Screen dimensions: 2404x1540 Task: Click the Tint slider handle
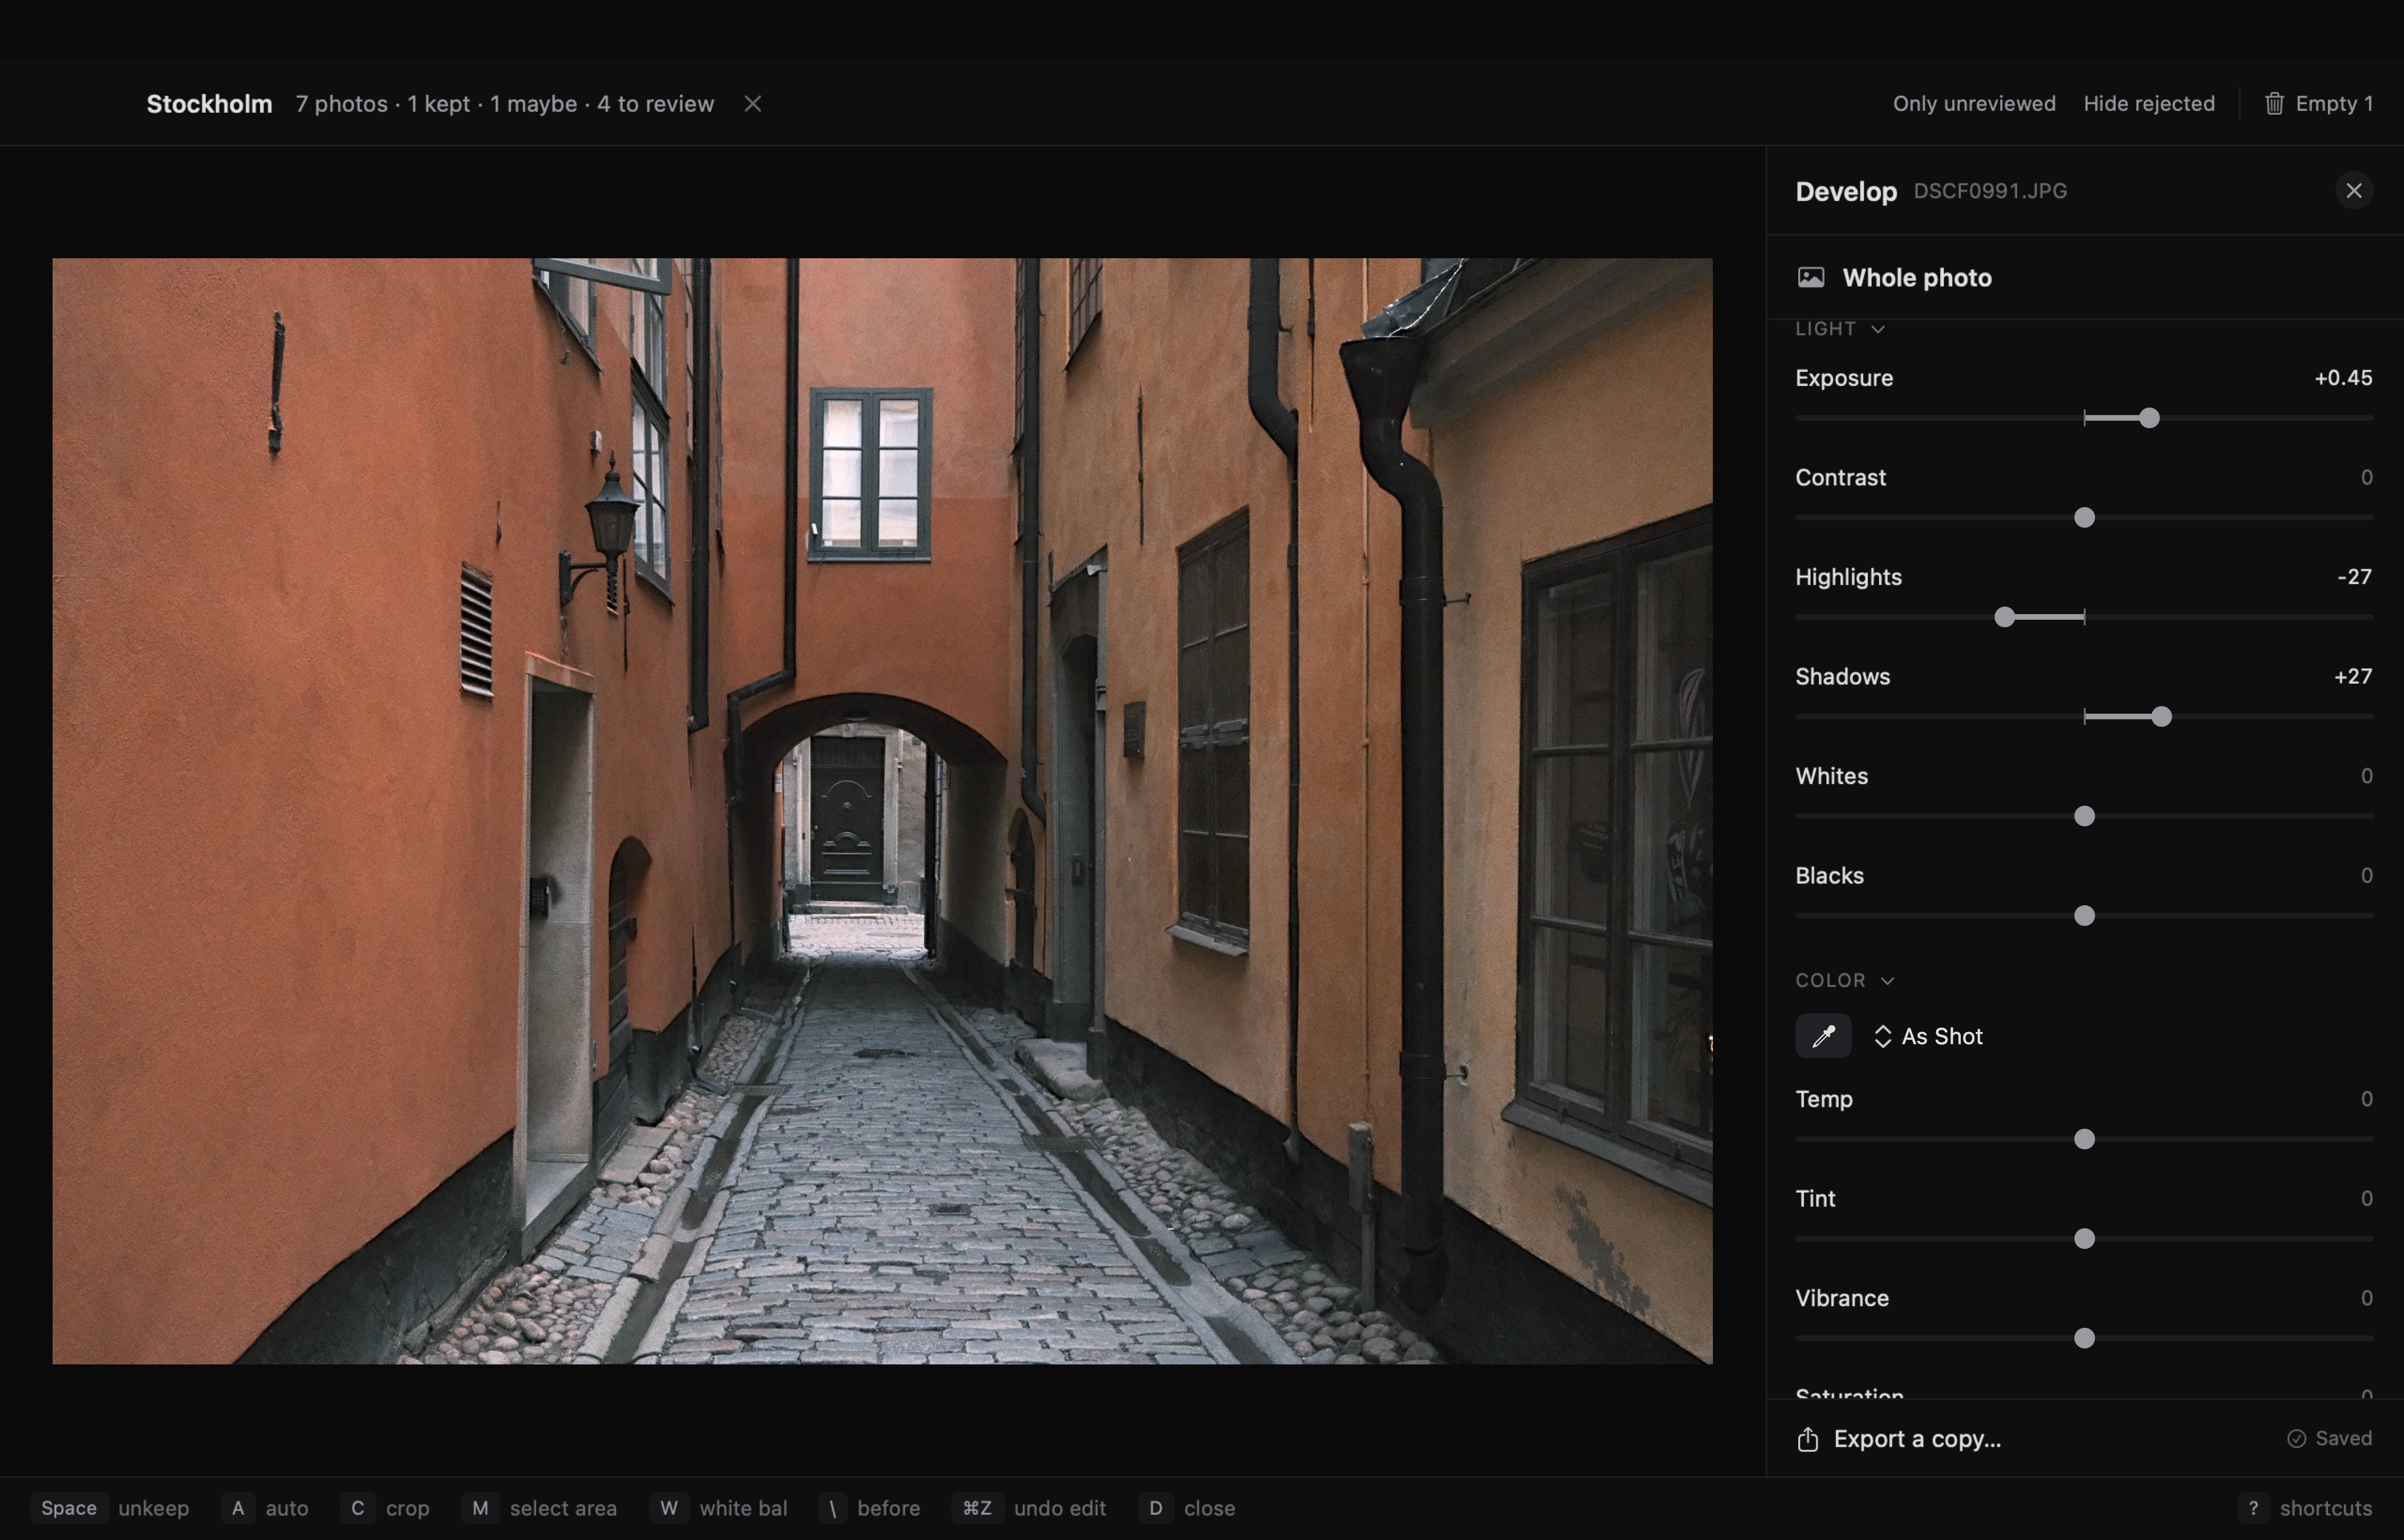click(2084, 1239)
